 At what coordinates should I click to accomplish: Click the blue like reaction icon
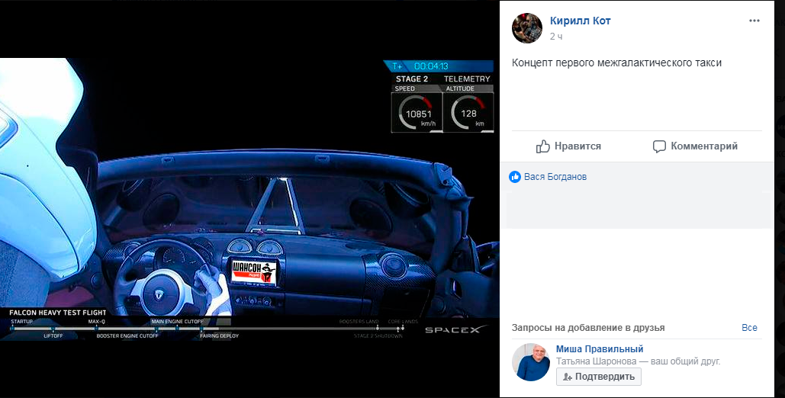coord(515,177)
